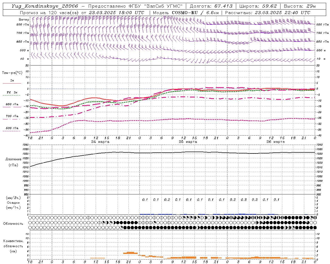Click the Долгота: 67.413 longitude value
Image resolution: width=330 pixels, height=264 pixels.
click(x=211, y=6)
